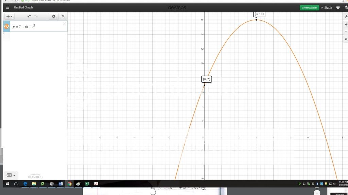The width and height of the screenshot is (348, 195).
Task: Open the network tray icon
Action: tap(330, 184)
